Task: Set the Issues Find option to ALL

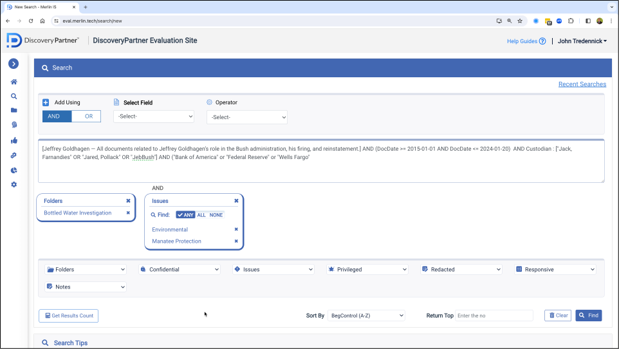Action: [x=201, y=215]
